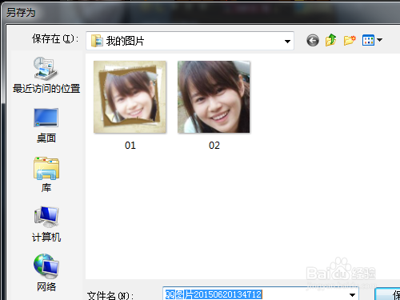The width and height of the screenshot is (400, 300).
Task: Click the 保存 button
Action: [387, 294]
